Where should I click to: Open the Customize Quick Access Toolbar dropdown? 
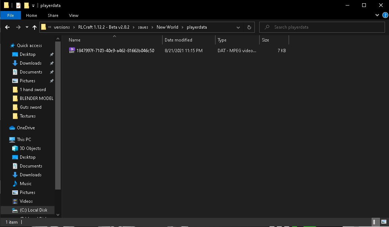[x=33, y=6]
